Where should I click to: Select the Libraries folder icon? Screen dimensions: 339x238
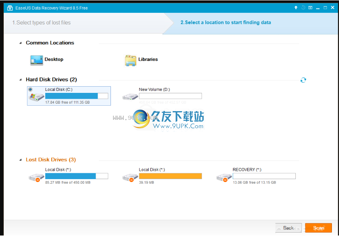tap(130, 61)
